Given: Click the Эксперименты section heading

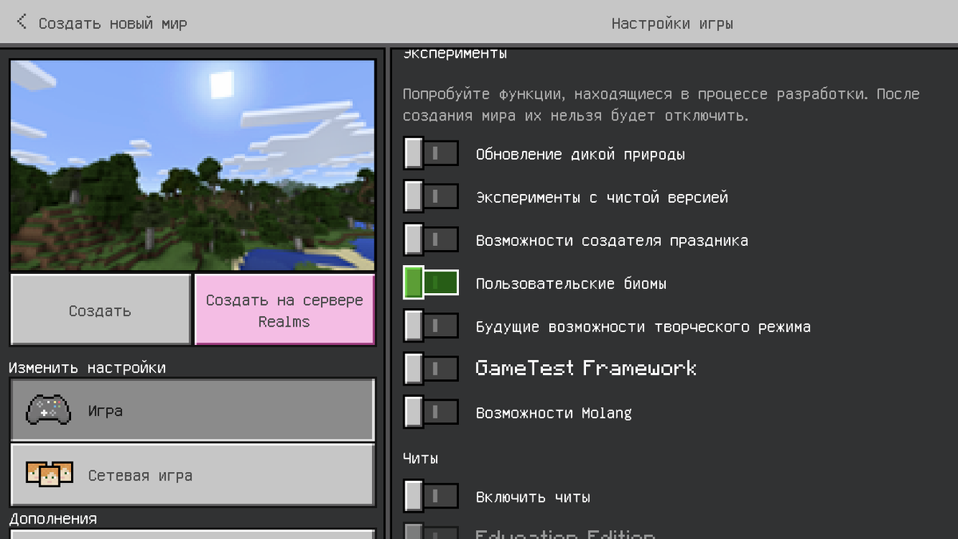Looking at the screenshot, I should click(x=455, y=54).
